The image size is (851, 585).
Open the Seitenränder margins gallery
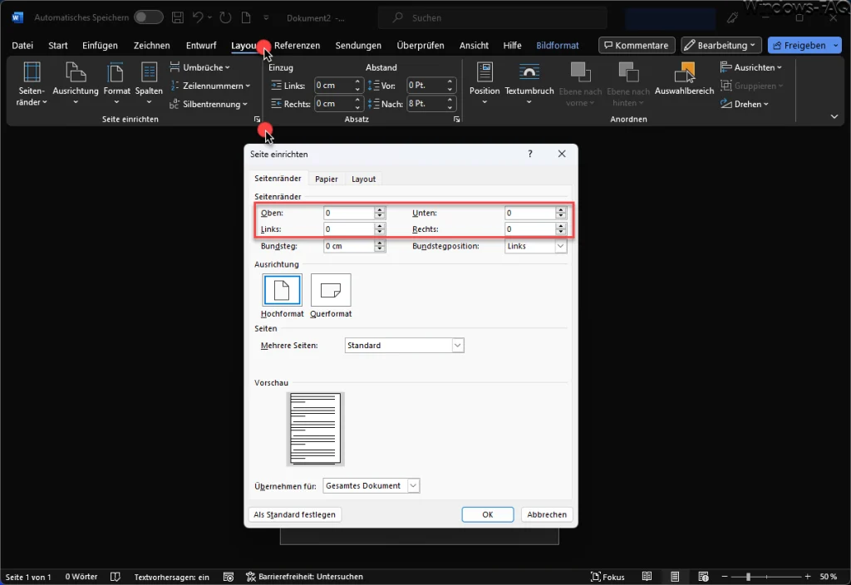tap(32, 84)
